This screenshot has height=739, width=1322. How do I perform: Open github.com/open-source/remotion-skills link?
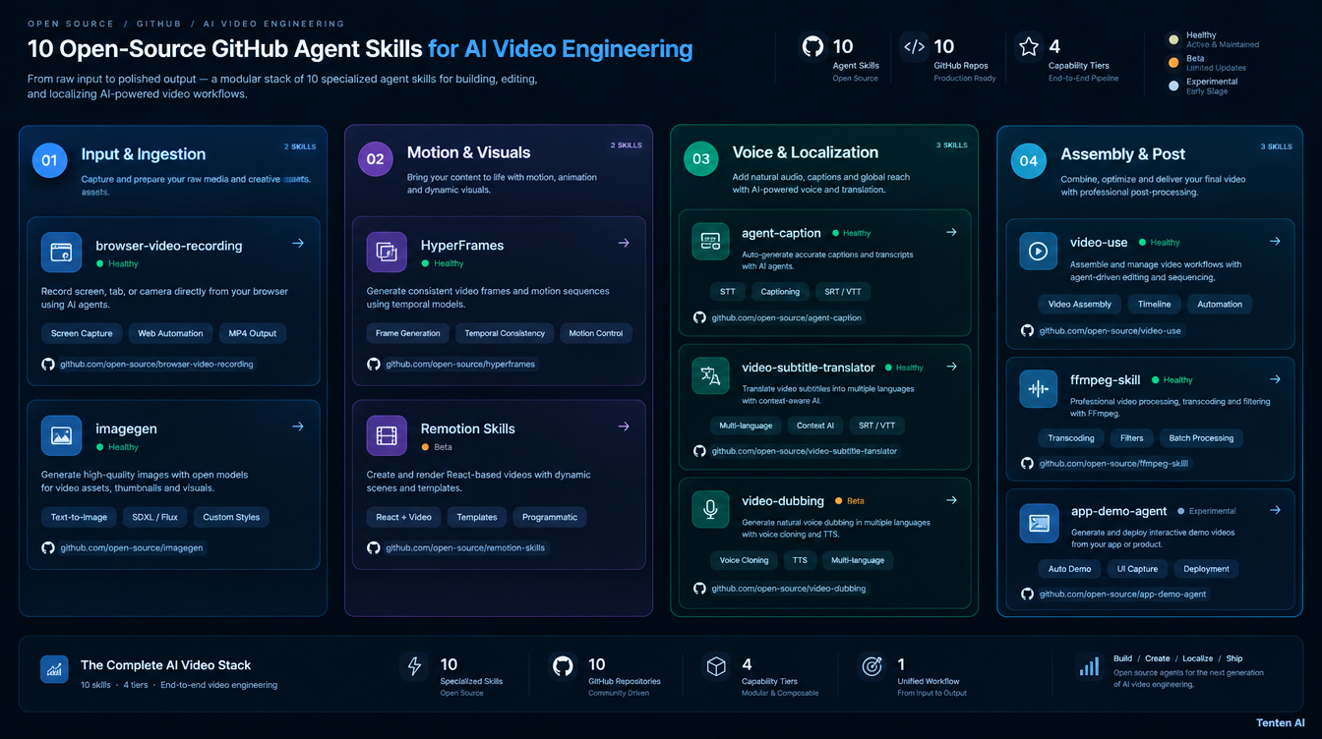(x=464, y=547)
